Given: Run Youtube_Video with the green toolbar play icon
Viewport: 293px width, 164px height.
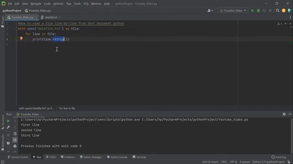Looking at the screenshot, I should pyautogui.click(x=252, y=10).
